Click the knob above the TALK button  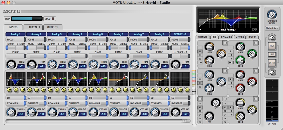click(272, 37)
